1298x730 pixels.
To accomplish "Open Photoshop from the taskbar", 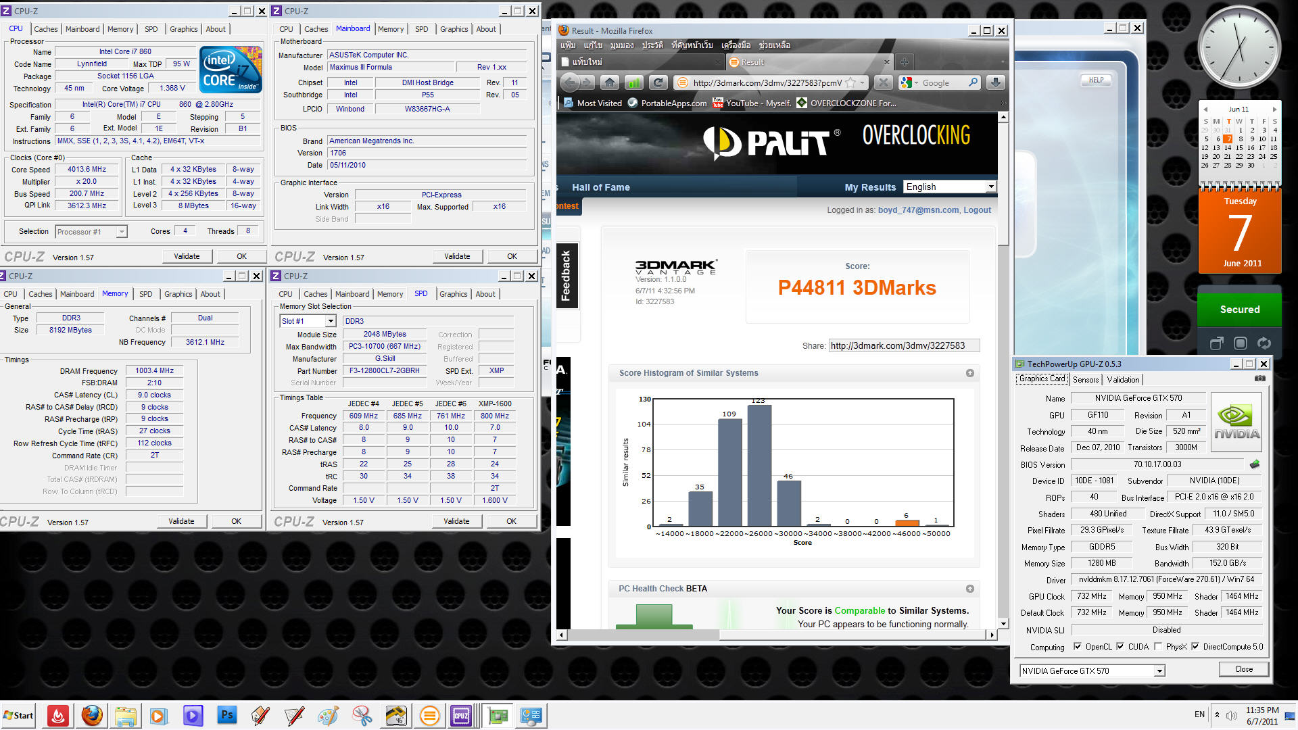I will pyautogui.click(x=226, y=715).
